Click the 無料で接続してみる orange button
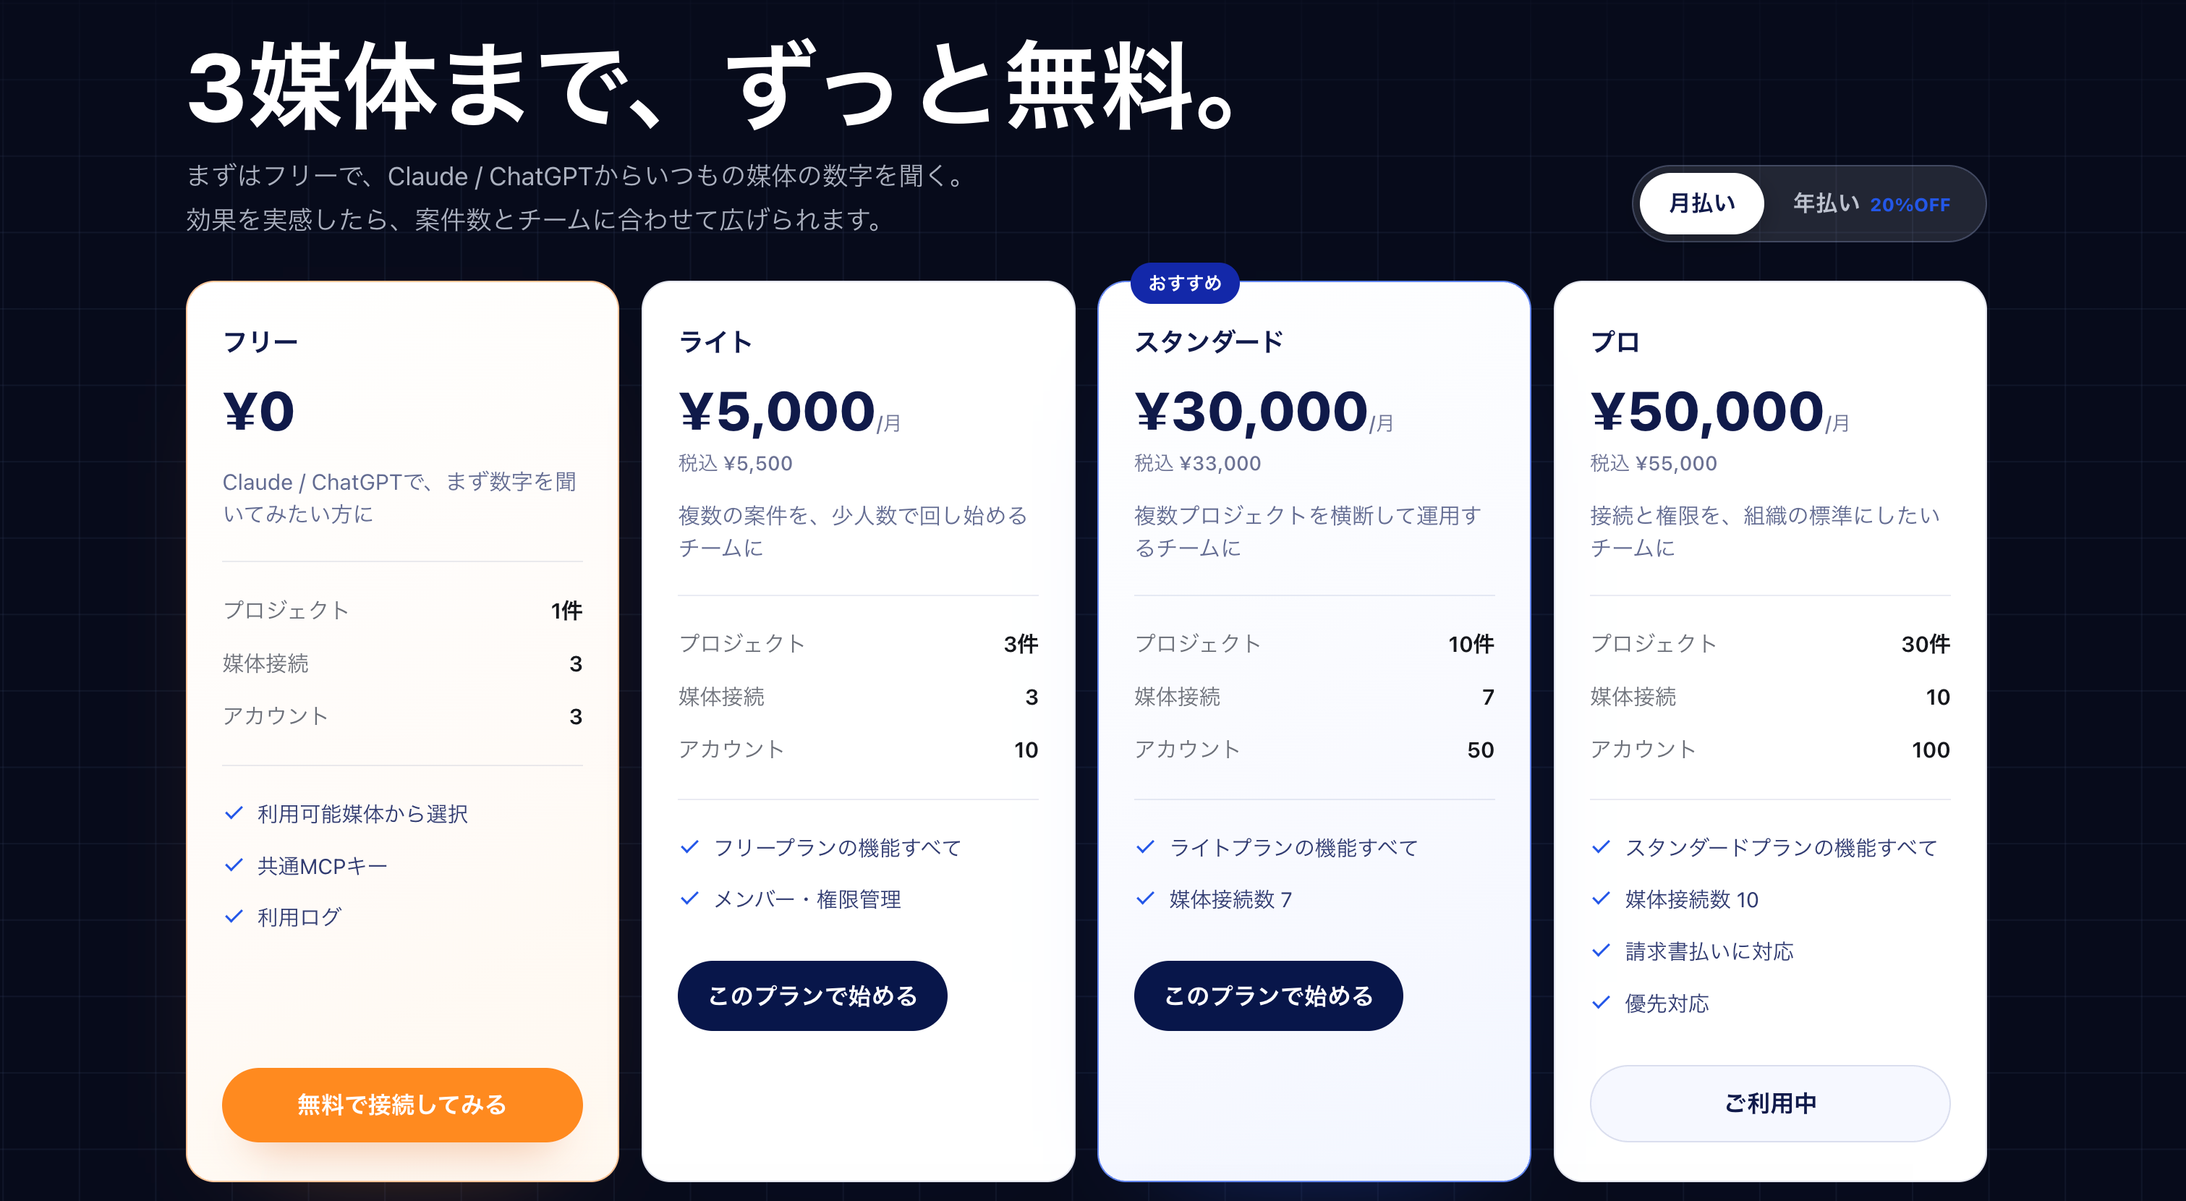 coord(402,1104)
